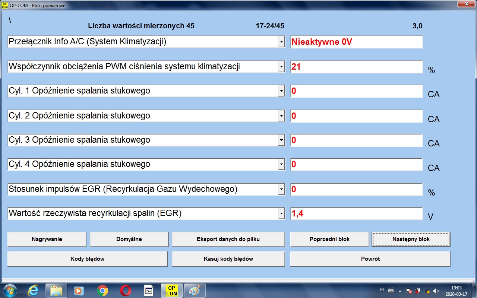
Task: Open Google Chrome from the taskbar
Action: point(102,291)
